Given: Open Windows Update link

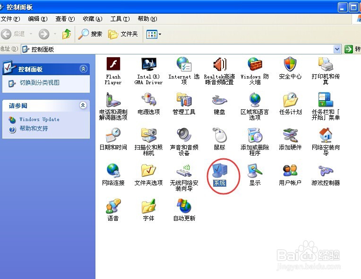Looking at the screenshot, I should [39, 119].
